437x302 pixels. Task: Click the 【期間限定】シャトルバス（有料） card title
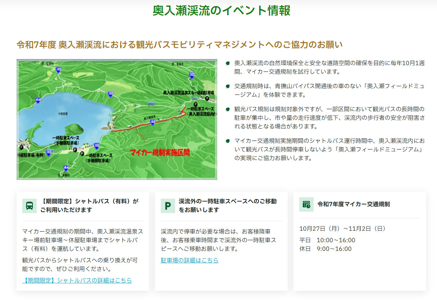89,206
